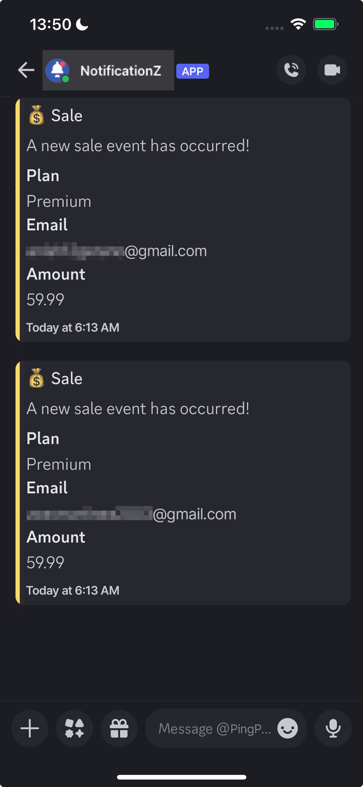Open the emoji picker smiley
Viewport: 363px width, 787px height.
pos(288,728)
